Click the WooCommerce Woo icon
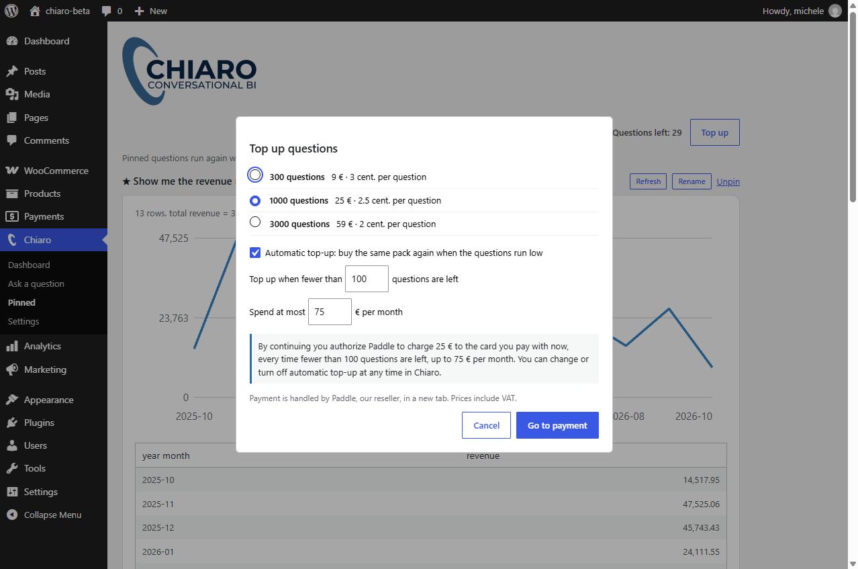 pyautogui.click(x=12, y=171)
